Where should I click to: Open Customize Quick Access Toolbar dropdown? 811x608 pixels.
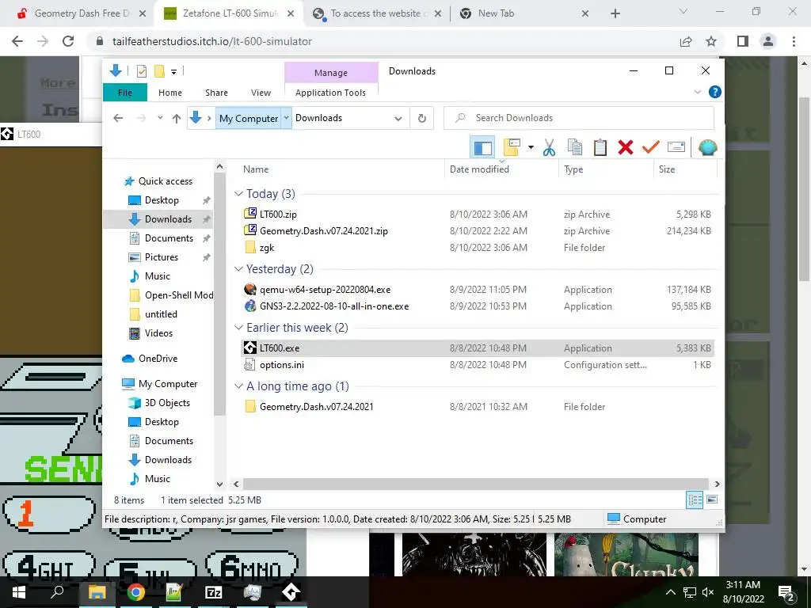pyautogui.click(x=173, y=72)
